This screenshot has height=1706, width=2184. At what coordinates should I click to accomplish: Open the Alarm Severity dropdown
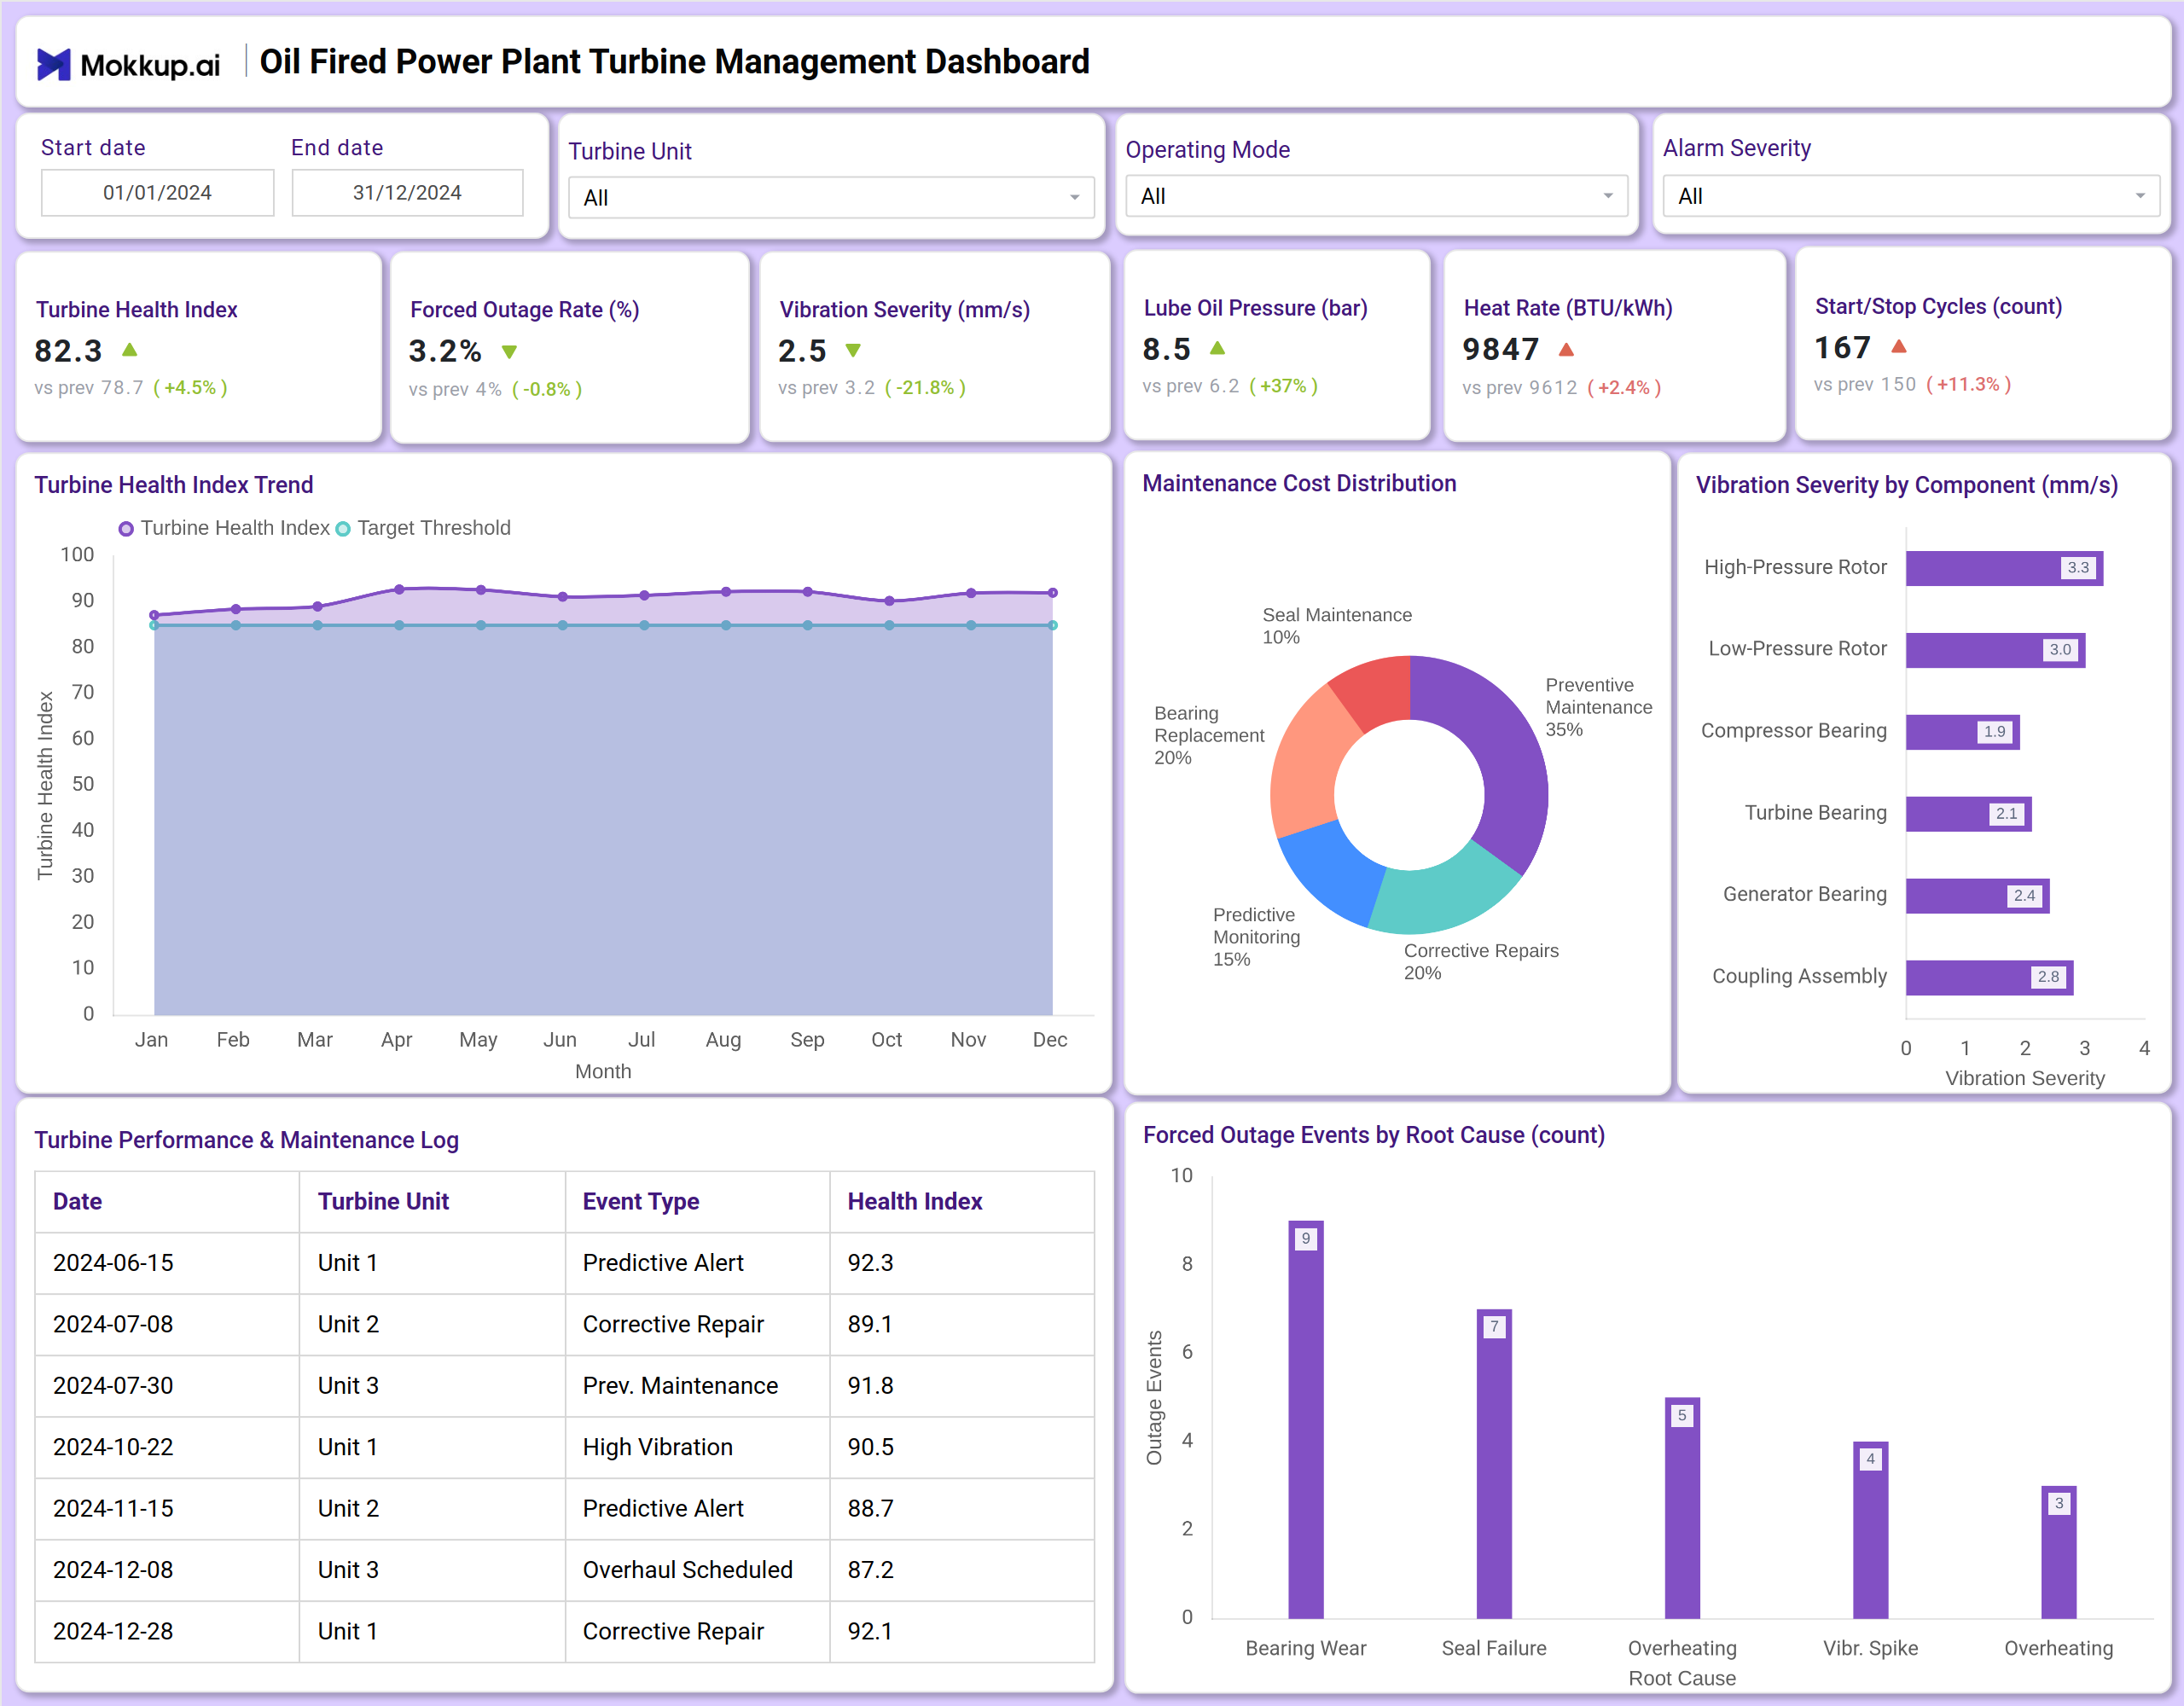[1910, 196]
